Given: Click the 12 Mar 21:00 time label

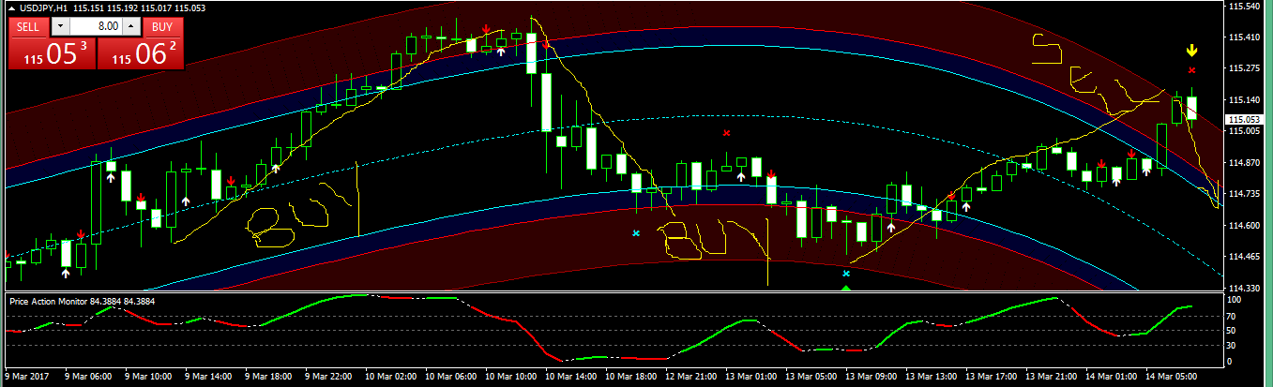Looking at the screenshot, I should [690, 376].
